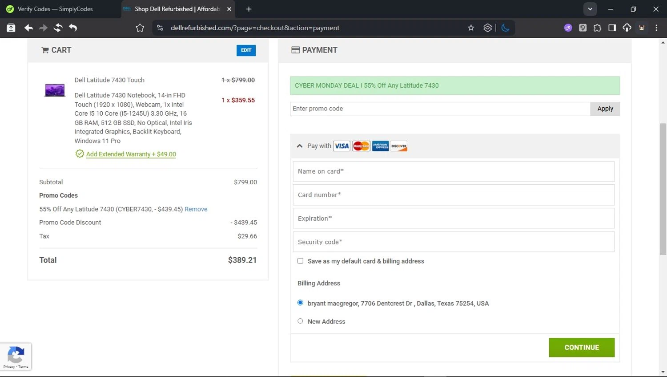Select the bryant macgregor billing address
The height and width of the screenshot is (377, 667).
300,303
